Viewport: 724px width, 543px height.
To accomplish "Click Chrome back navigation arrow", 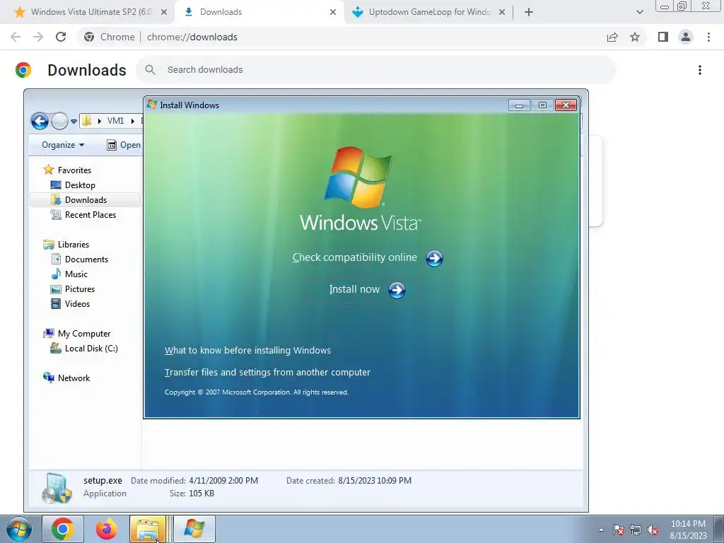I will point(16,37).
